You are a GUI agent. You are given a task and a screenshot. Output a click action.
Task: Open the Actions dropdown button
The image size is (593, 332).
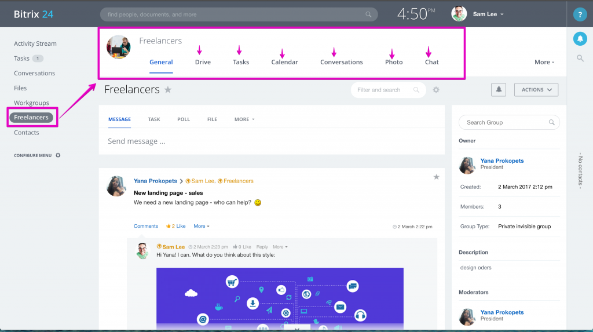tap(536, 90)
